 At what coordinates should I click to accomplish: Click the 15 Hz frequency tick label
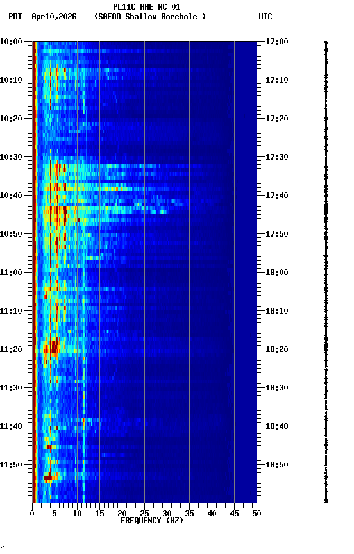pos(99,514)
